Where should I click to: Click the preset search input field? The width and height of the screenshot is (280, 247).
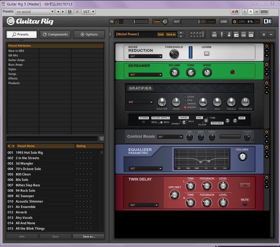point(52,139)
